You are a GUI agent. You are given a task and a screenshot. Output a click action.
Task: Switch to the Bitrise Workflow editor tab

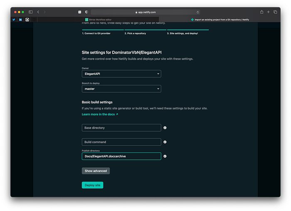coord(99,20)
